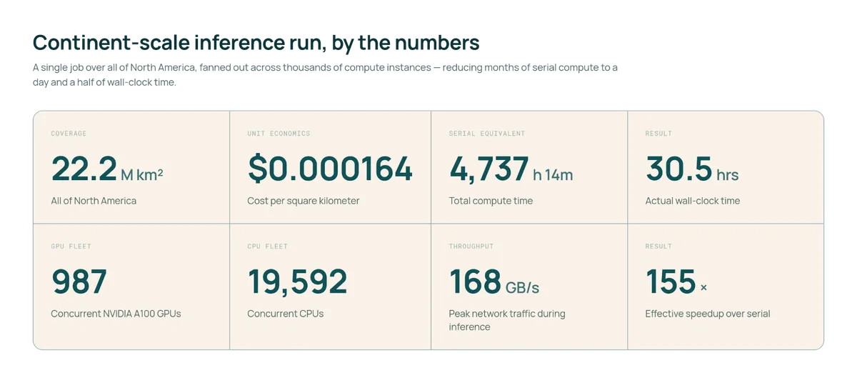Screen dimensions: 857x378
Task: Click the subtitle paragraph about North America
Action: (325, 75)
